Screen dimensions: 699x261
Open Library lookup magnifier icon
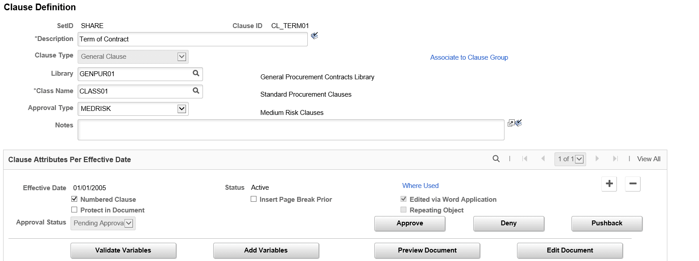coord(196,73)
